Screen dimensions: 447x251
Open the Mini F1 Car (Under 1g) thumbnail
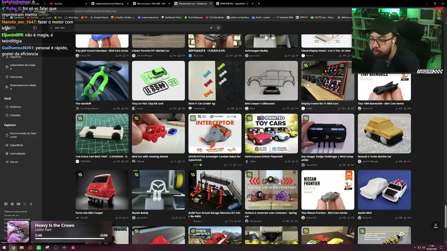click(x=215, y=81)
